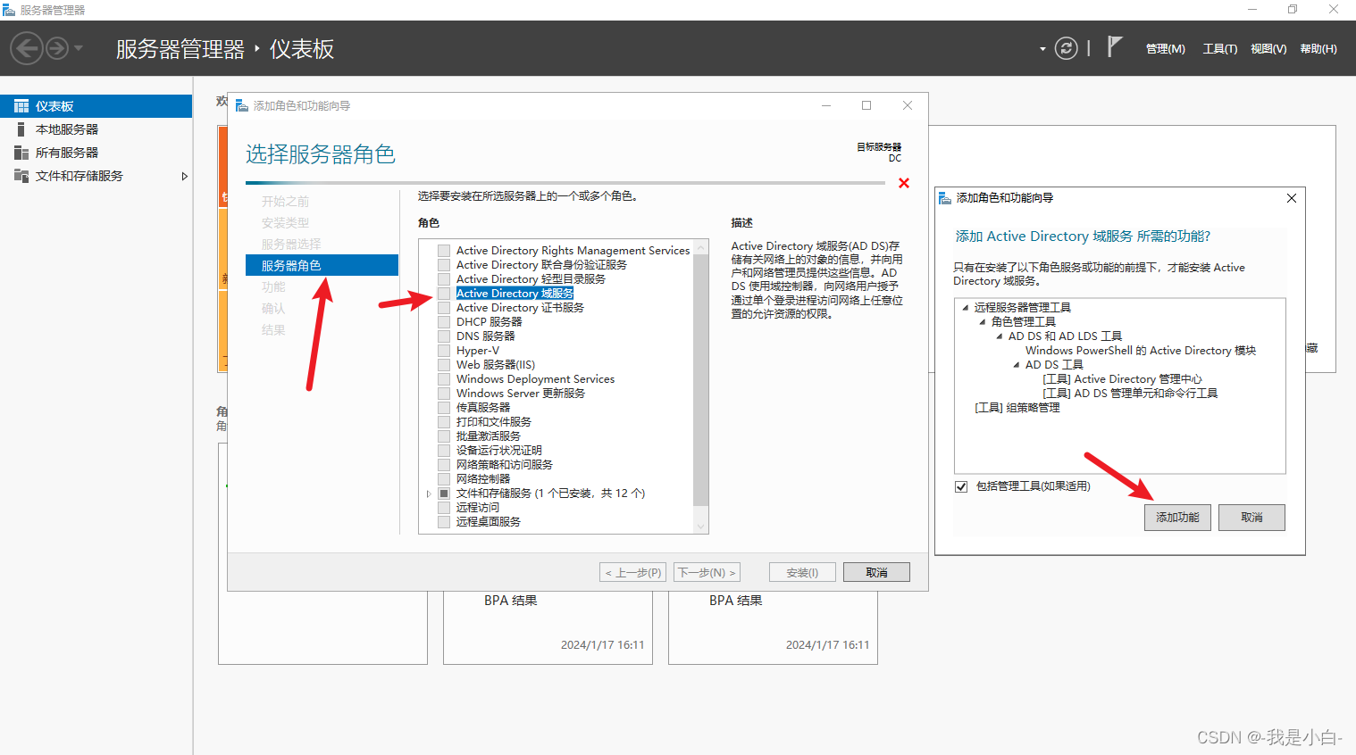1356x755 pixels.
Task: Click the 上一步(P) button
Action: (x=632, y=572)
